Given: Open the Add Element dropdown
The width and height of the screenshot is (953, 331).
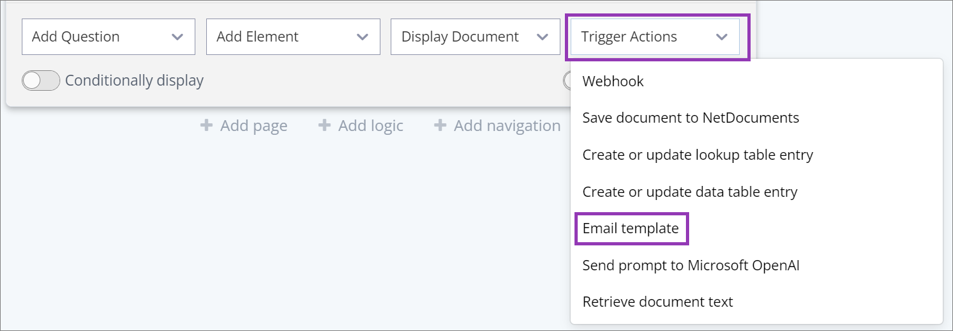Looking at the screenshot, I should click(293, 36).
